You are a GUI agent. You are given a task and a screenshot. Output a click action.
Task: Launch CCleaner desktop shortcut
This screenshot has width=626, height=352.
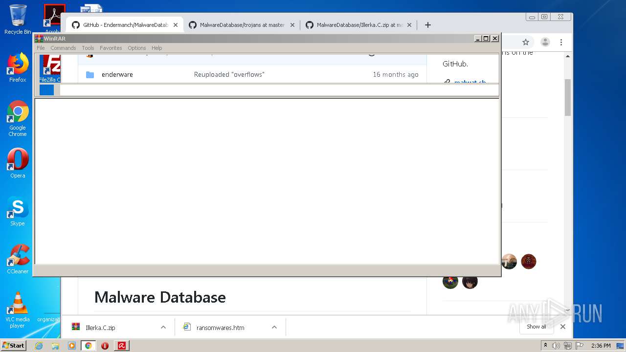18,259
